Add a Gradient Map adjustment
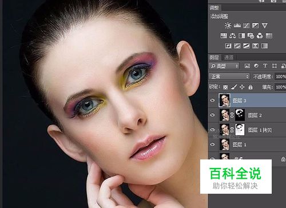This screenshot has width=286, height=208. tap(264, 46)
